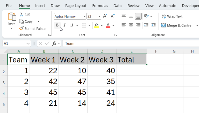Image resolution: width=199 pixels, height=113 pixels.
Task: Open the Page Layout tab
Action: point(76,6)
